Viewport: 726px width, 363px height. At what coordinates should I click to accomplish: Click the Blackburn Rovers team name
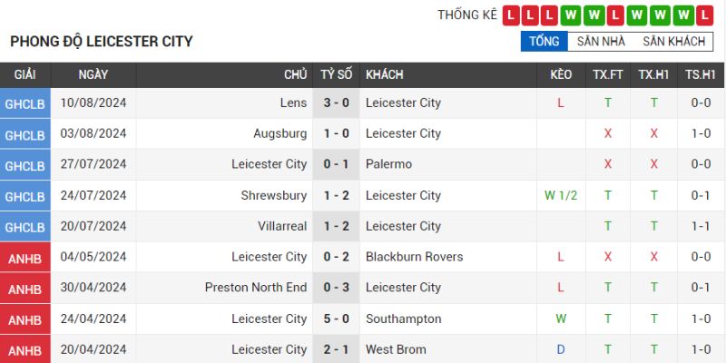[x=414, y=257]
